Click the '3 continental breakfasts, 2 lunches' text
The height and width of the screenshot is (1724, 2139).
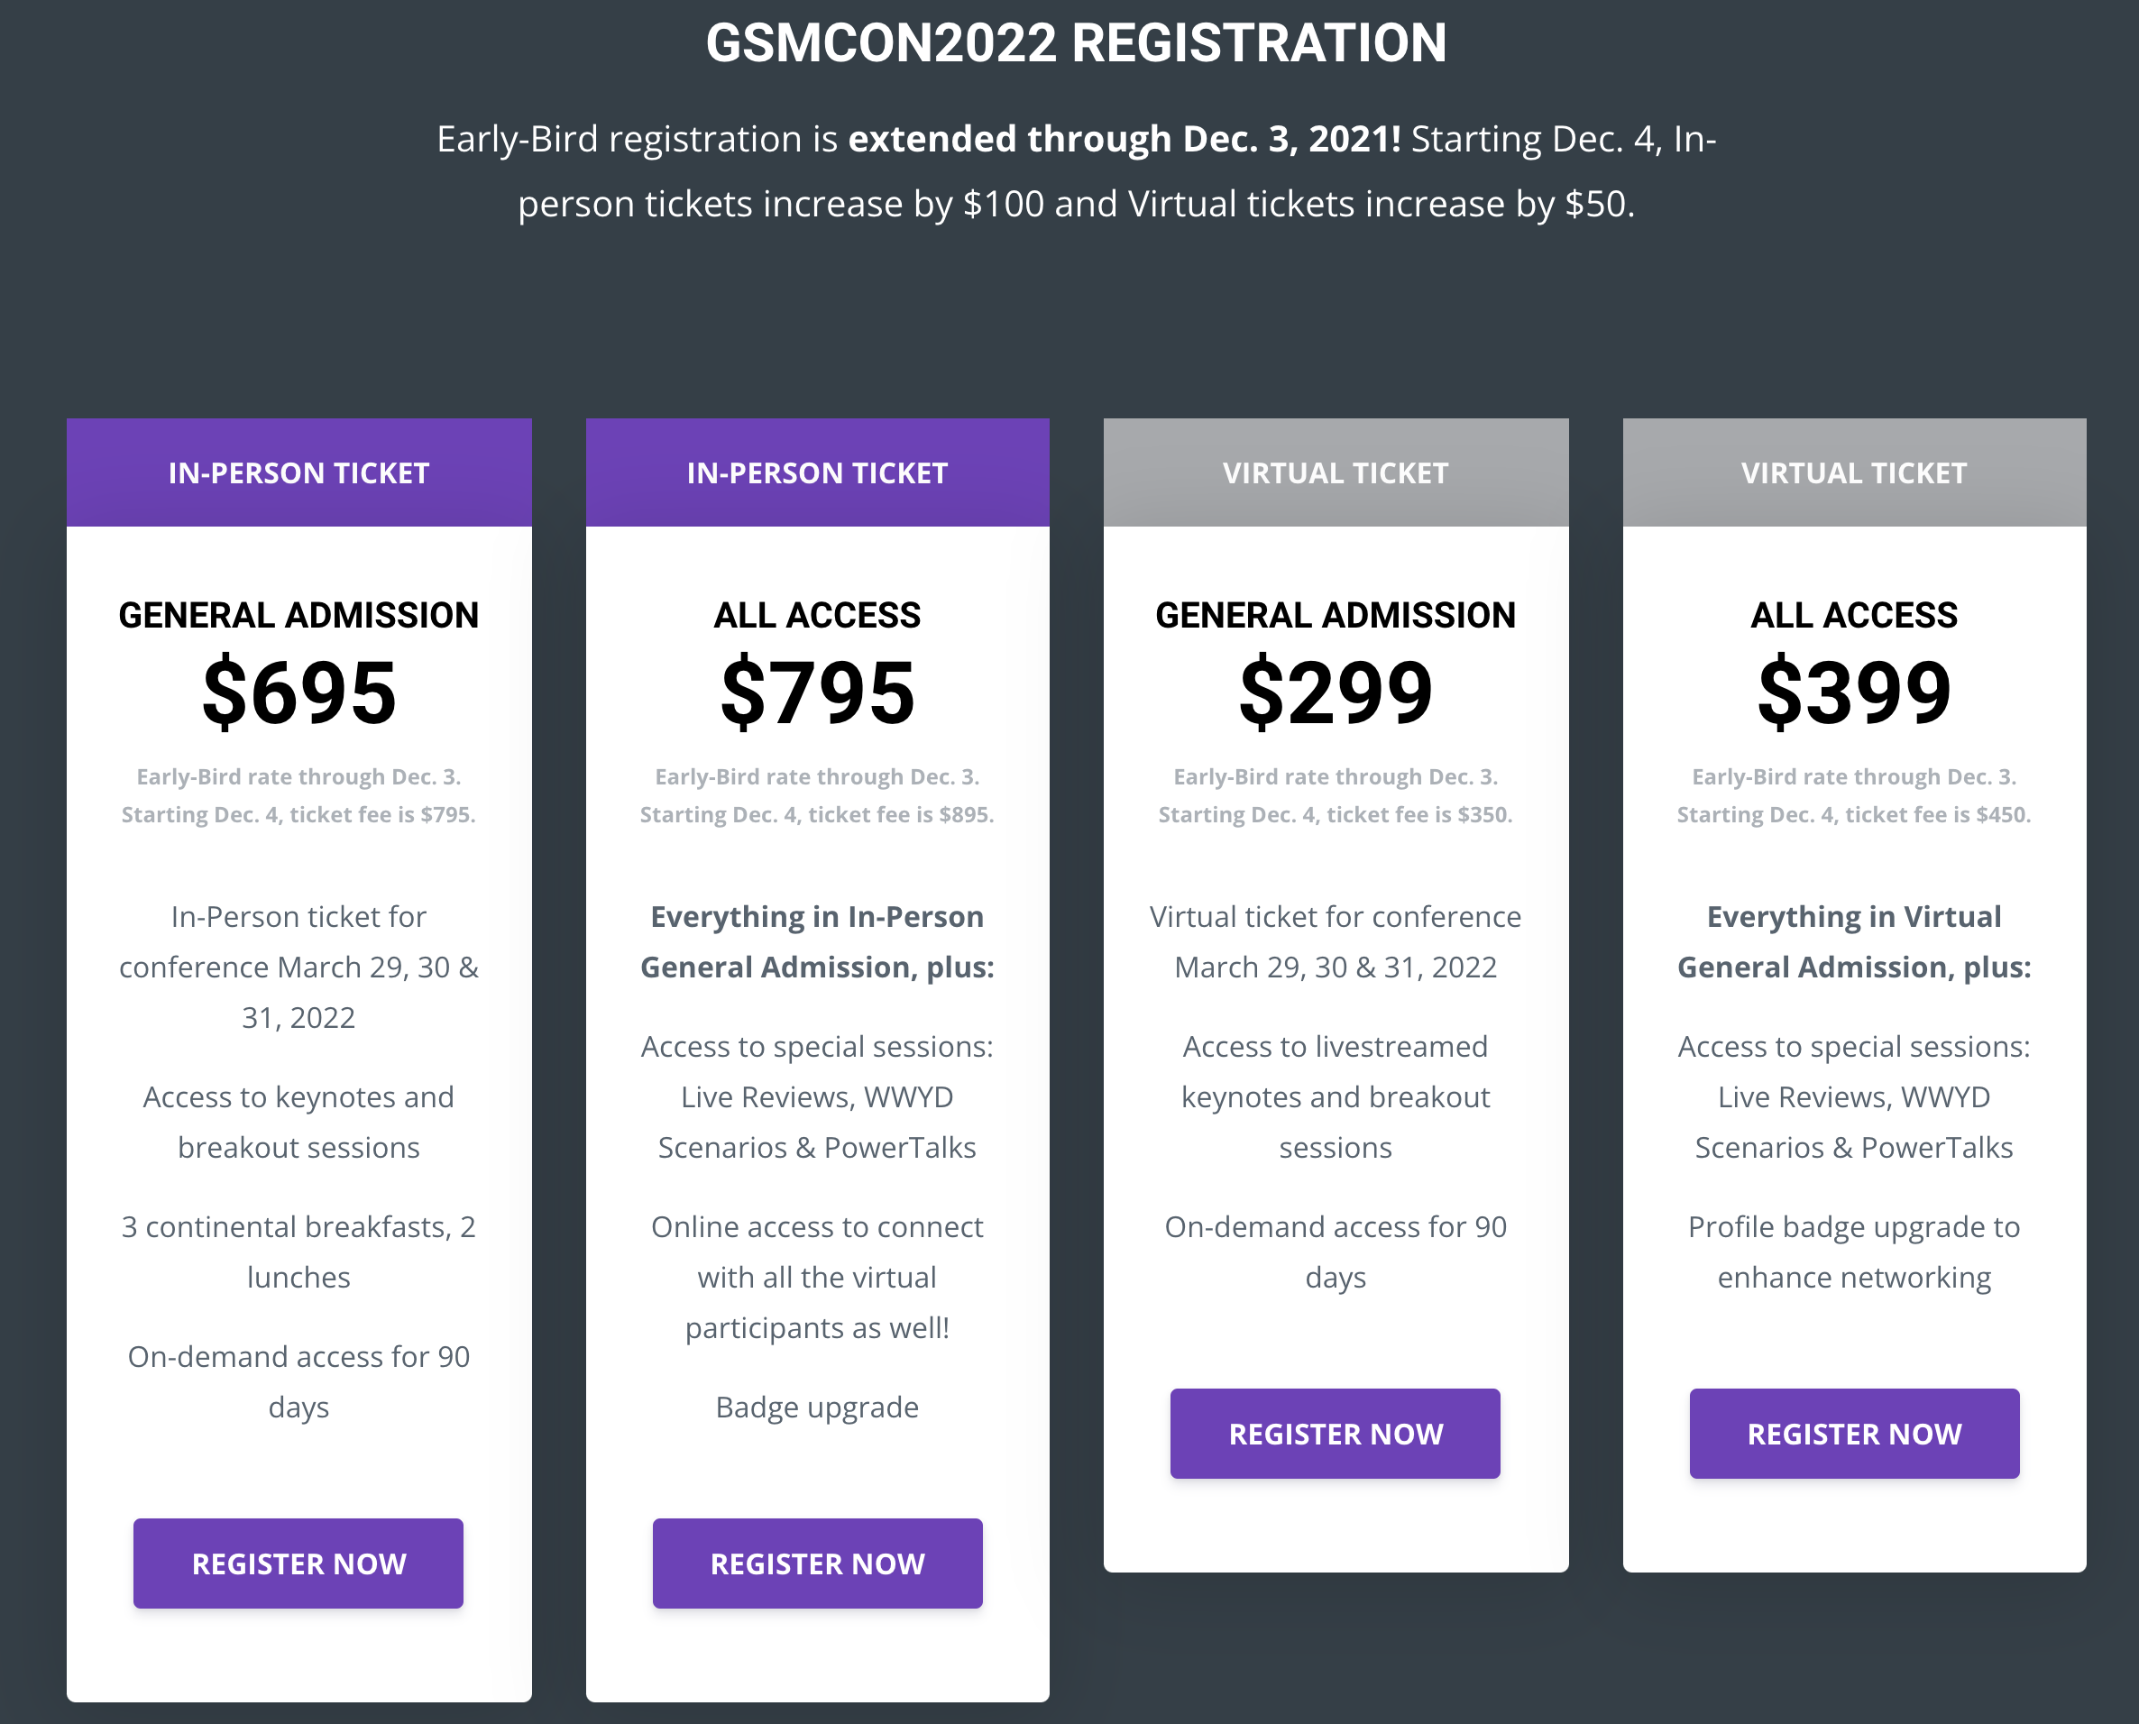(x=298, y=1252)
